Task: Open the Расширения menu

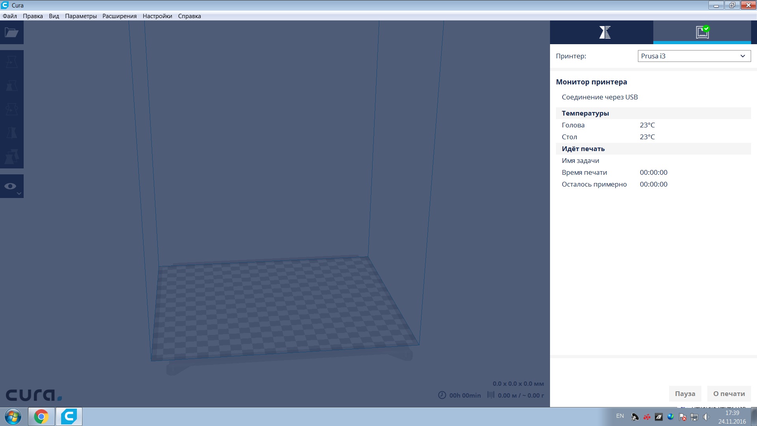Action: (x=119, y=16)
